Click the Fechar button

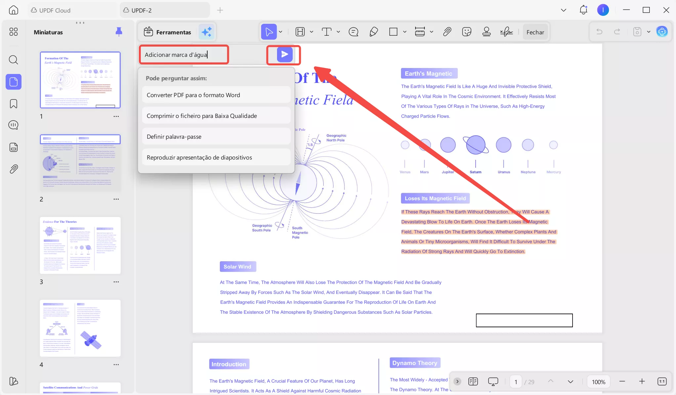[x=535, y=32]
